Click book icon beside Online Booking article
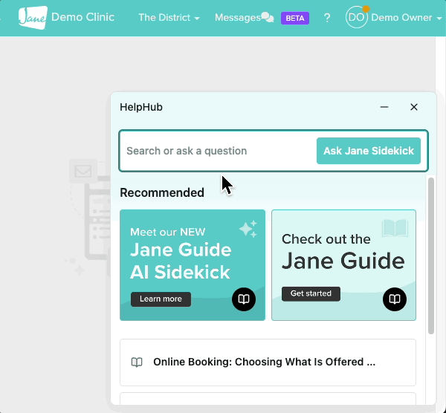The width and height of the screenshot is (446, 413). [x=137, y=362]
